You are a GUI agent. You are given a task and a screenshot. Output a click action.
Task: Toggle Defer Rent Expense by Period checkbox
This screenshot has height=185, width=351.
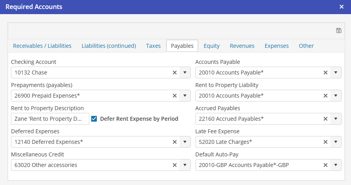coord(94,119)
